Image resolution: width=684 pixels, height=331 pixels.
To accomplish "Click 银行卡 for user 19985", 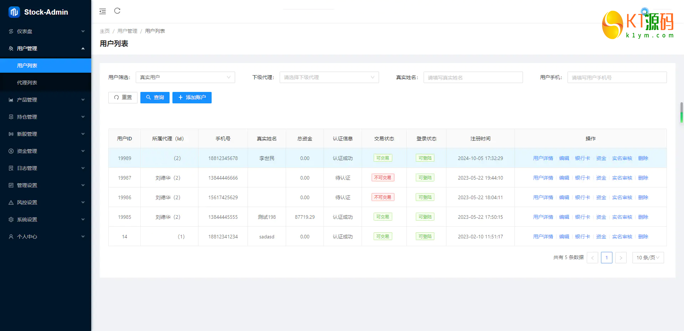I will click(582, 217).
